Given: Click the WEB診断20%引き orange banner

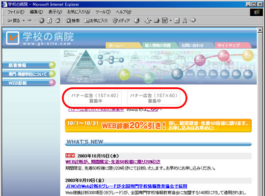Looking at the screenshot, I should tap(158, 125).
